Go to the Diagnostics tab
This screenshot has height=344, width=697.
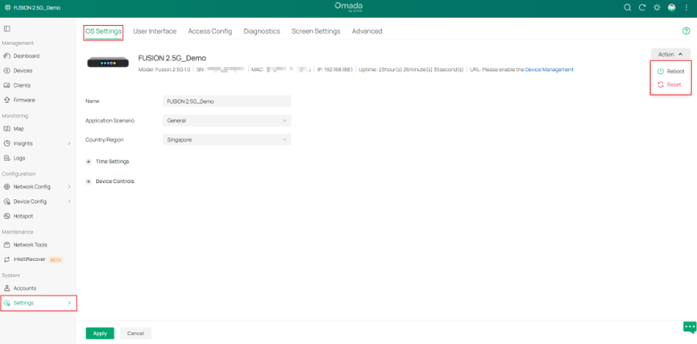[x=262, y=31]
